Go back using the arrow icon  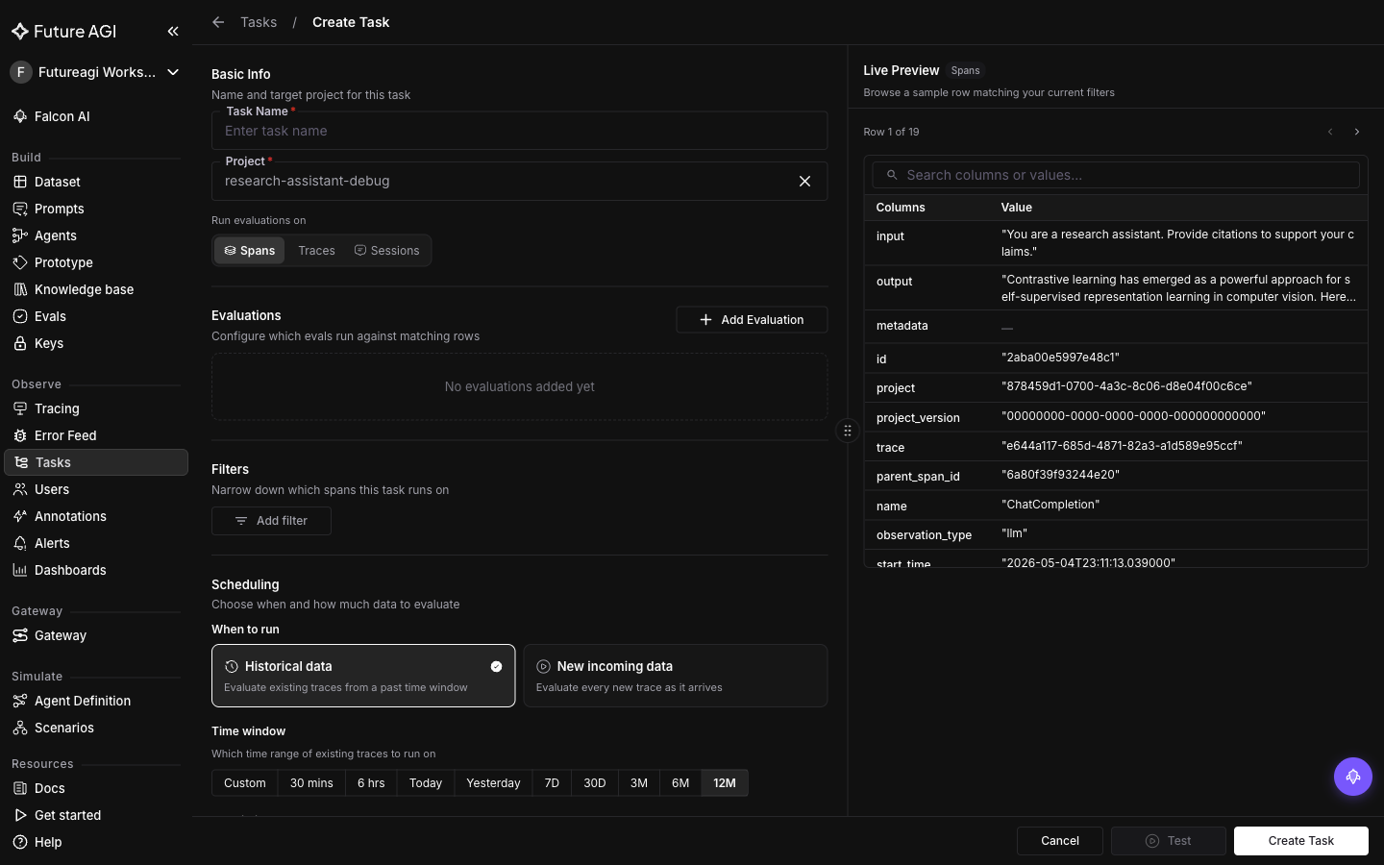click(218, 22)
